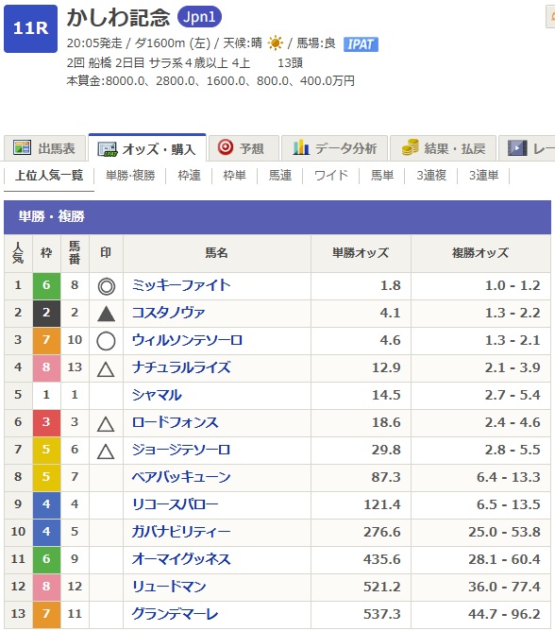
Task: Select 馬連 odds sub-tab
Action: tap(280, 176)
